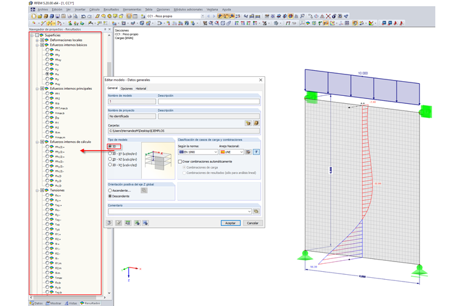This screenshot has width=464, height=306.
Task: Click the project manager folder icon by Carpeta
Action: coord(248,123)
